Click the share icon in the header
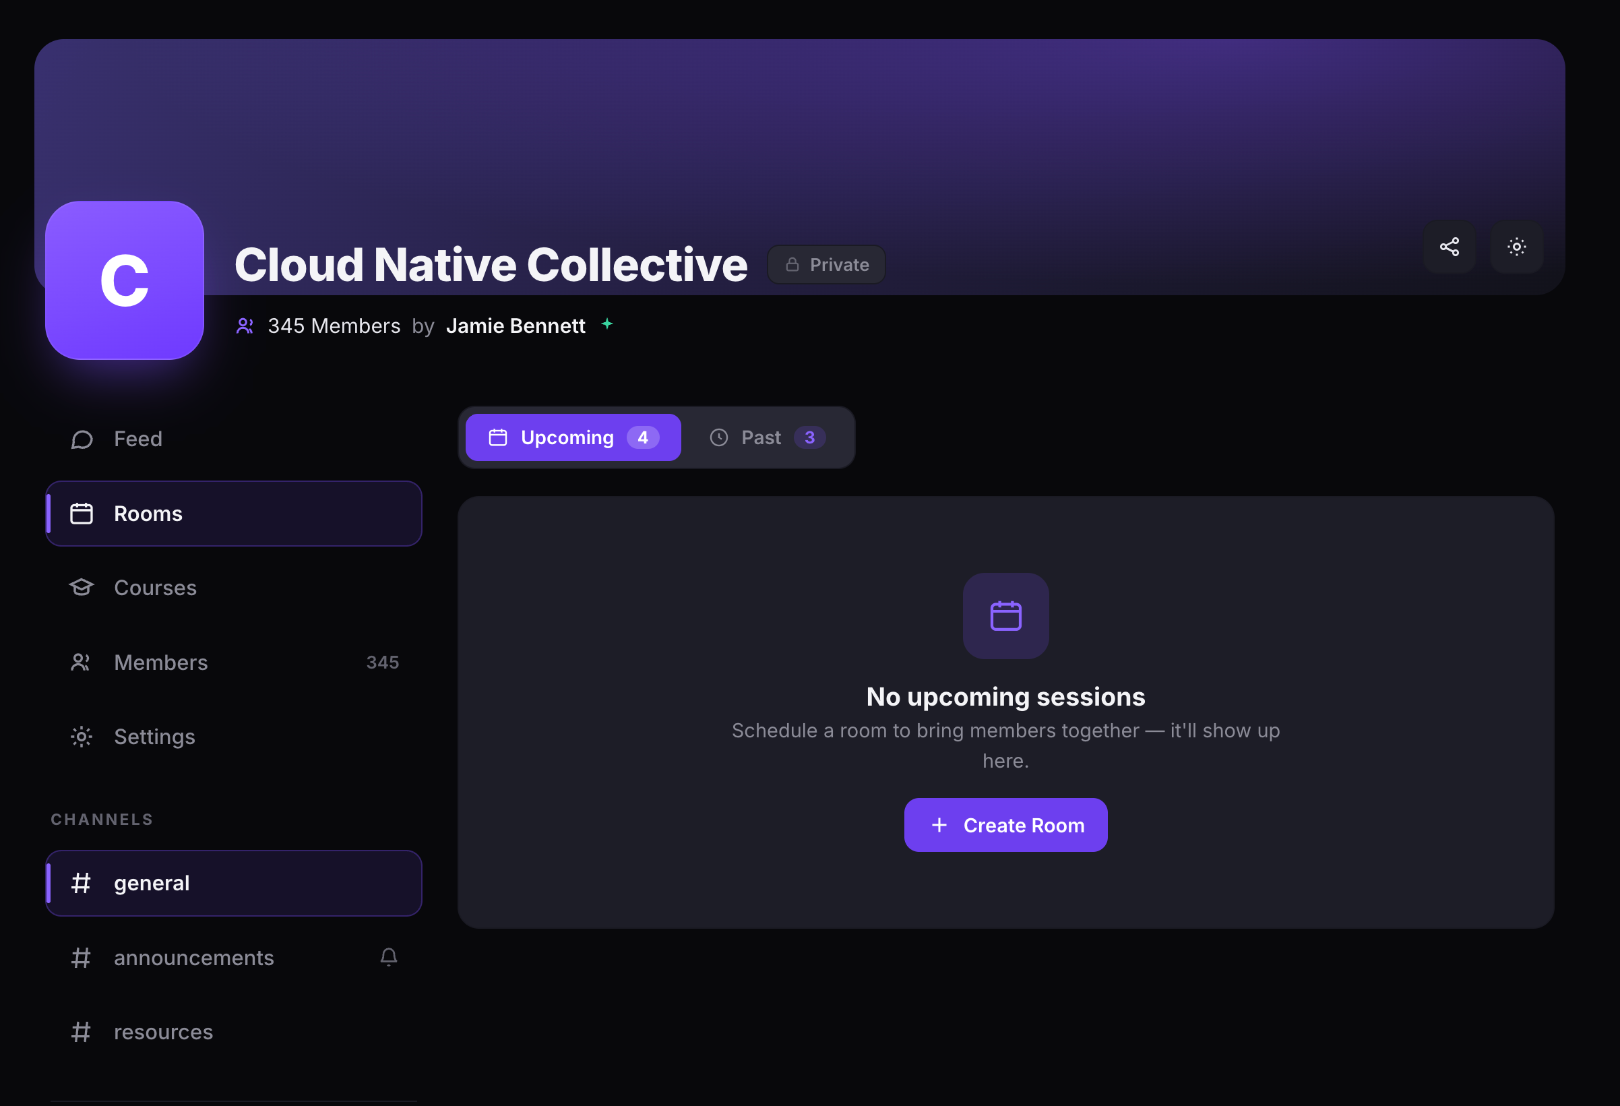Image resolution: width=1620 pixels, height=1106 pixels. pos(1450,247)
